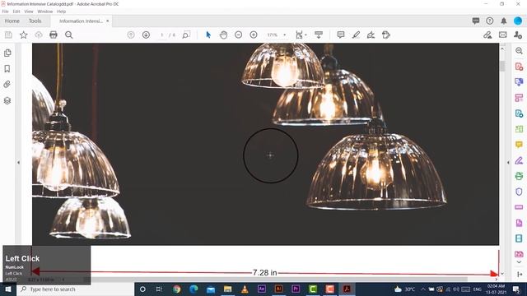The width and height of the screenshot is (527, 296).
Task: Open the right pane search tool
Action: point(519,51)
